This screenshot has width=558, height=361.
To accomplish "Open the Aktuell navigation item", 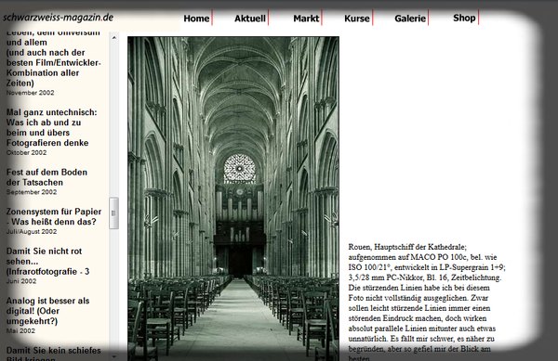I will (250, 19).
